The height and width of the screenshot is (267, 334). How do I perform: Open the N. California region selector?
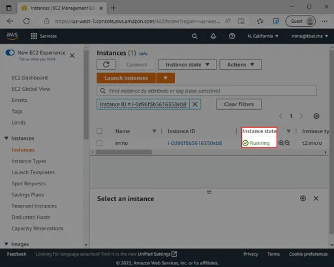coord(263,36)
